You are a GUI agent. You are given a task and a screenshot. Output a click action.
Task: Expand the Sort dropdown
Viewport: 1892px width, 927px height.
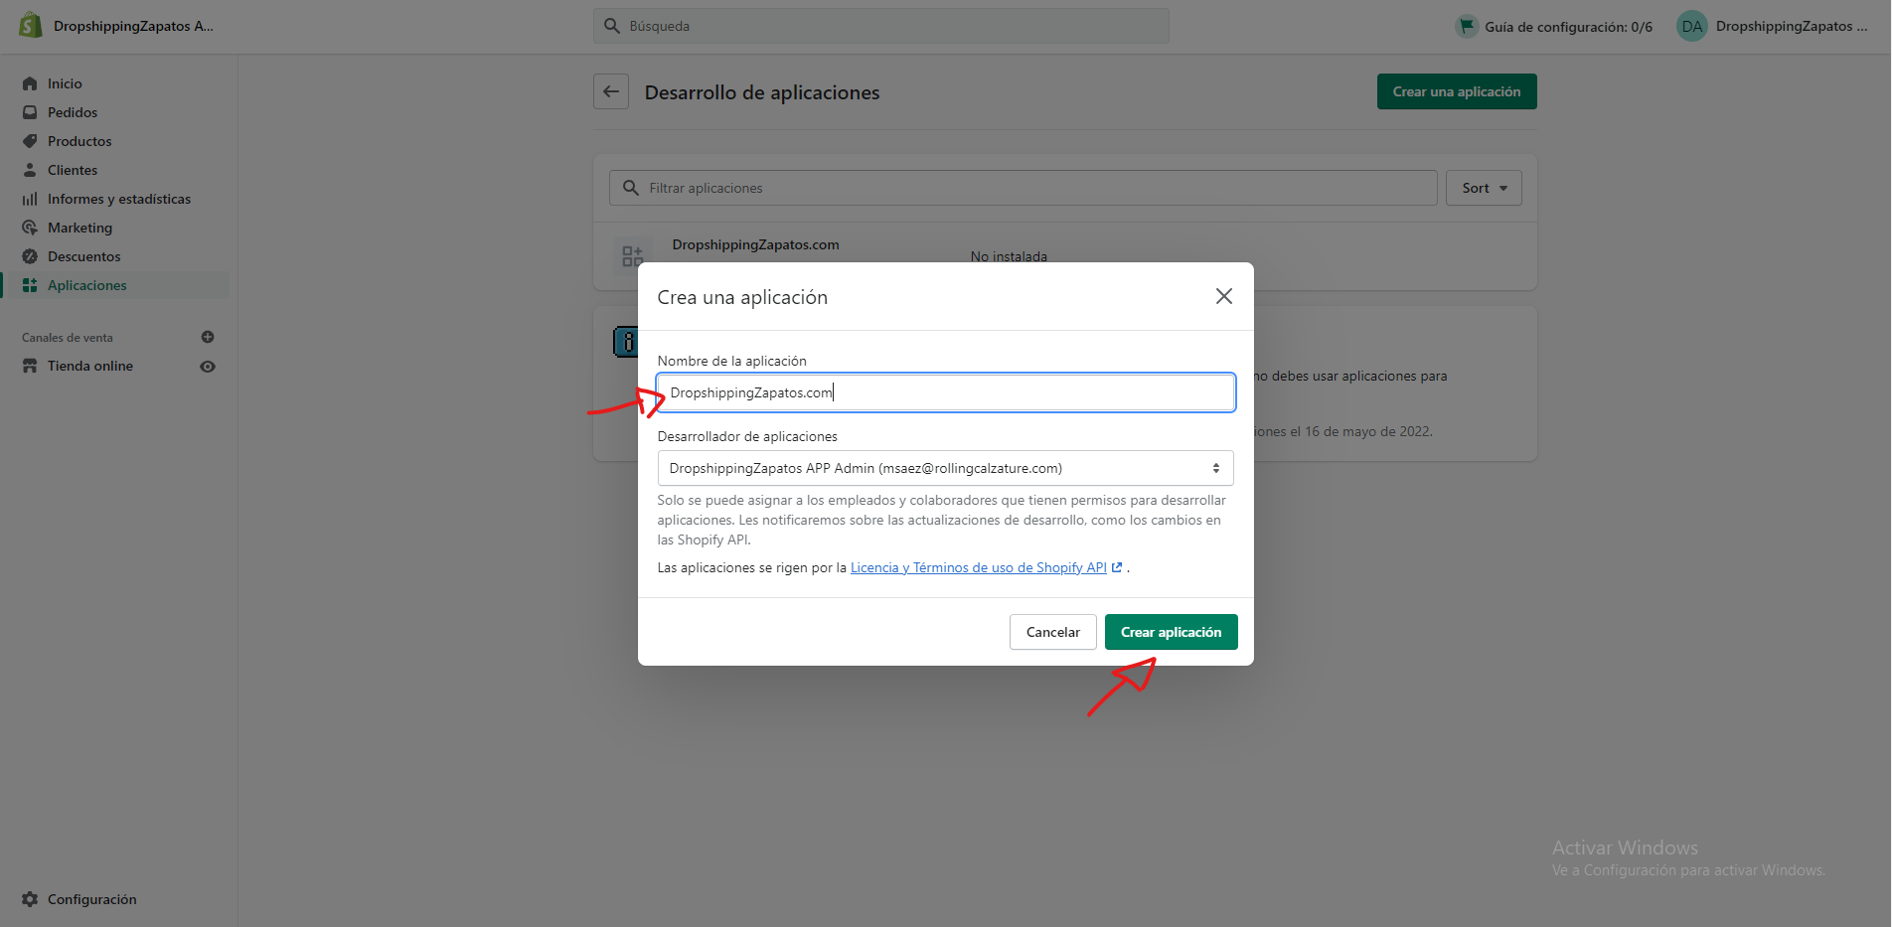tap(1484, 188)
